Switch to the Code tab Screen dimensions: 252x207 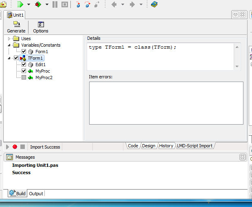pyautogui.click(x=133, y=146)
